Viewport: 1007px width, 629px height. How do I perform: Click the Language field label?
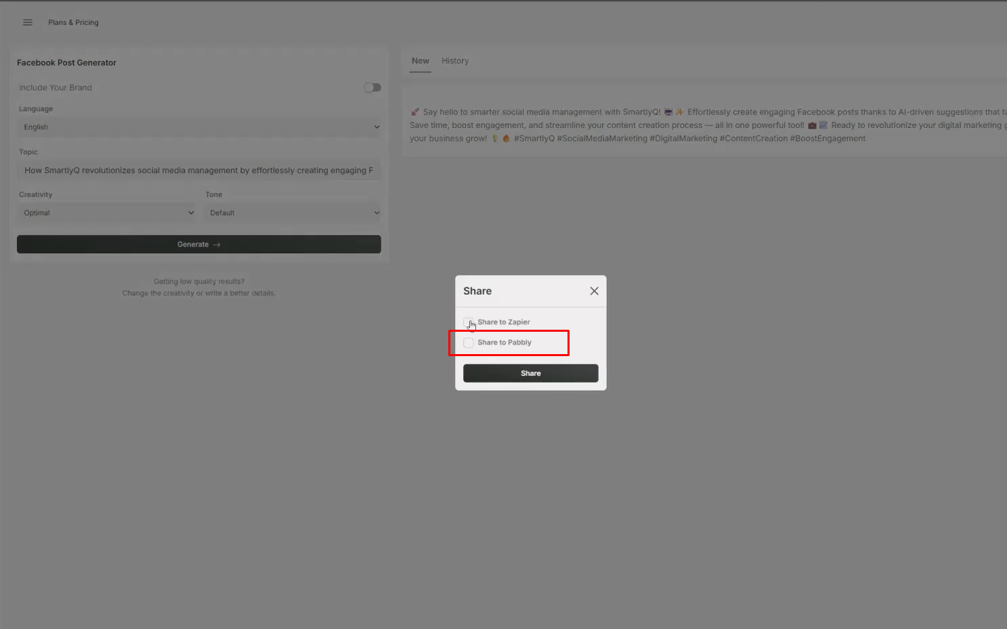36,109
